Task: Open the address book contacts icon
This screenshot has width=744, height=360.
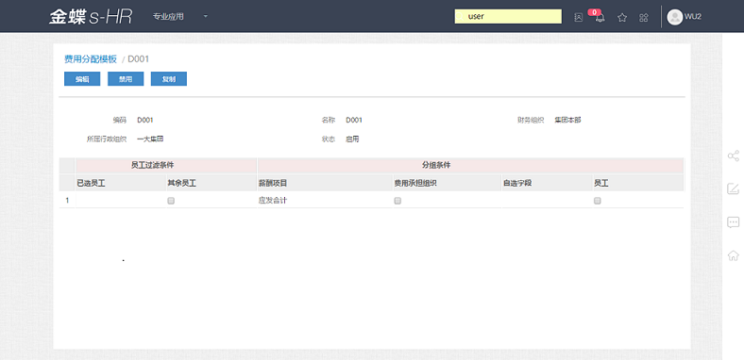Action: pyautogui.click(x=578, y=18)
